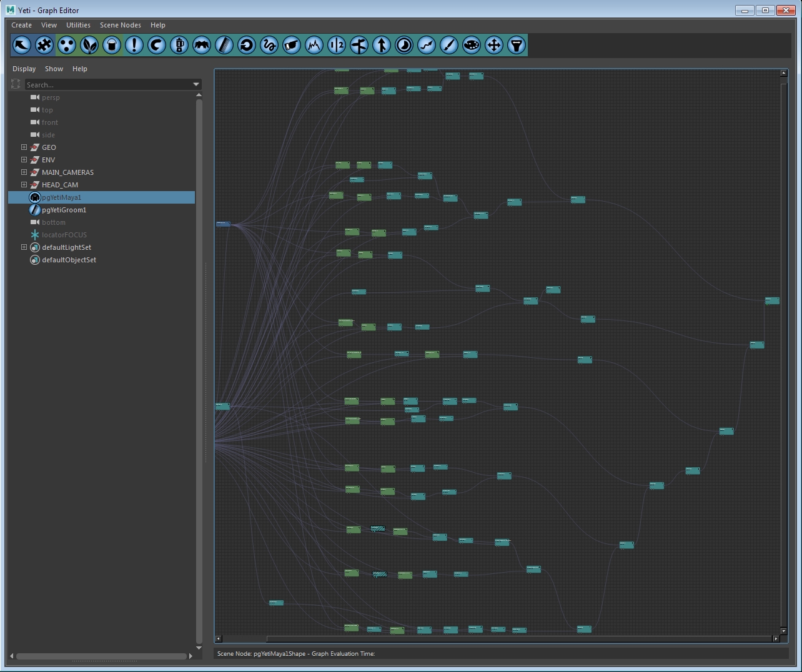
Task: Click the paint palette shader icon
Action: point(472,45)
